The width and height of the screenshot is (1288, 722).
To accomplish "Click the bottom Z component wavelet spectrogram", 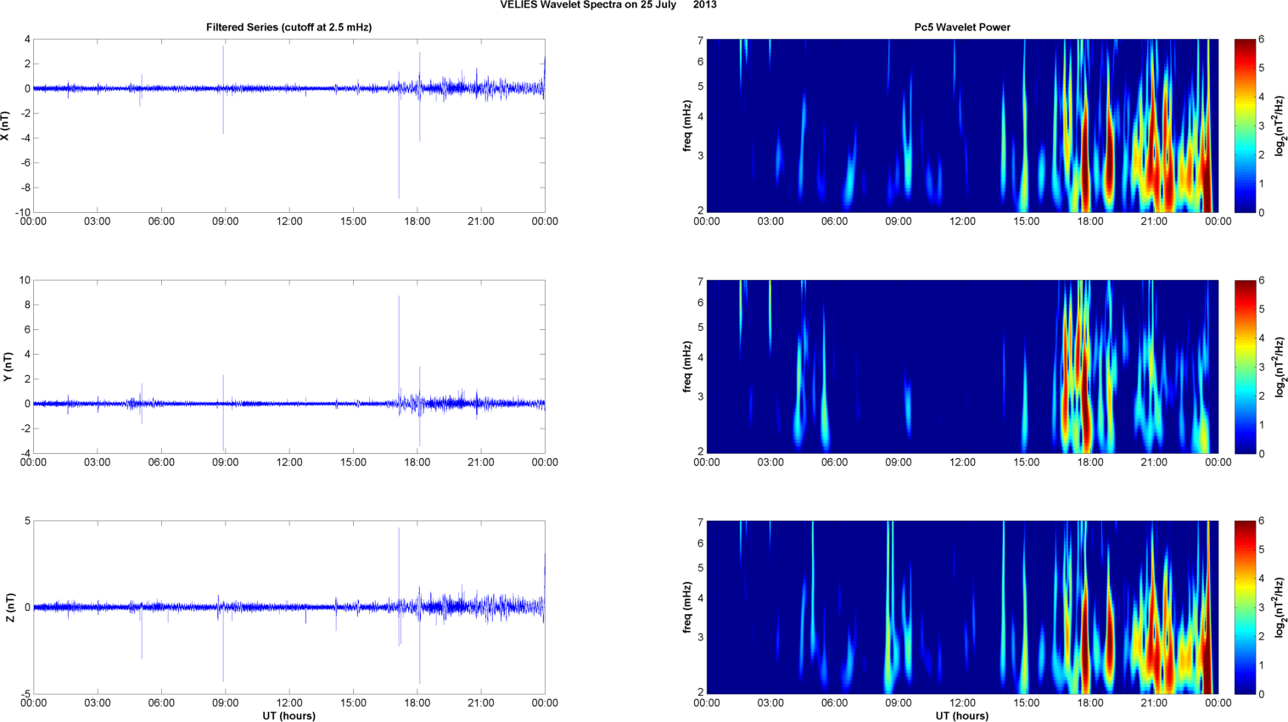I will click(x=962, y=607).
